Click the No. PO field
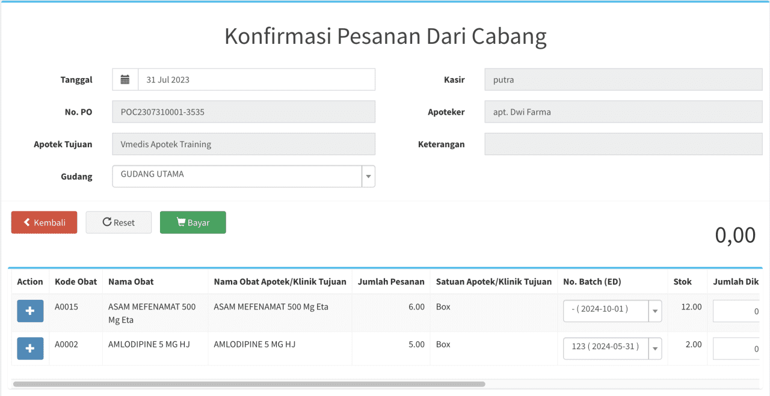This screenshot has height=396, width=770. [244, 112]
